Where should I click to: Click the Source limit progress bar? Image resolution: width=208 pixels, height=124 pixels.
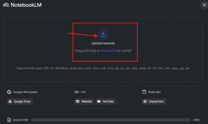(x=110, y=120)
